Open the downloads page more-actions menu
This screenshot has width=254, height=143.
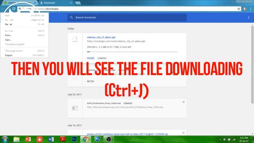coord(249,17)
